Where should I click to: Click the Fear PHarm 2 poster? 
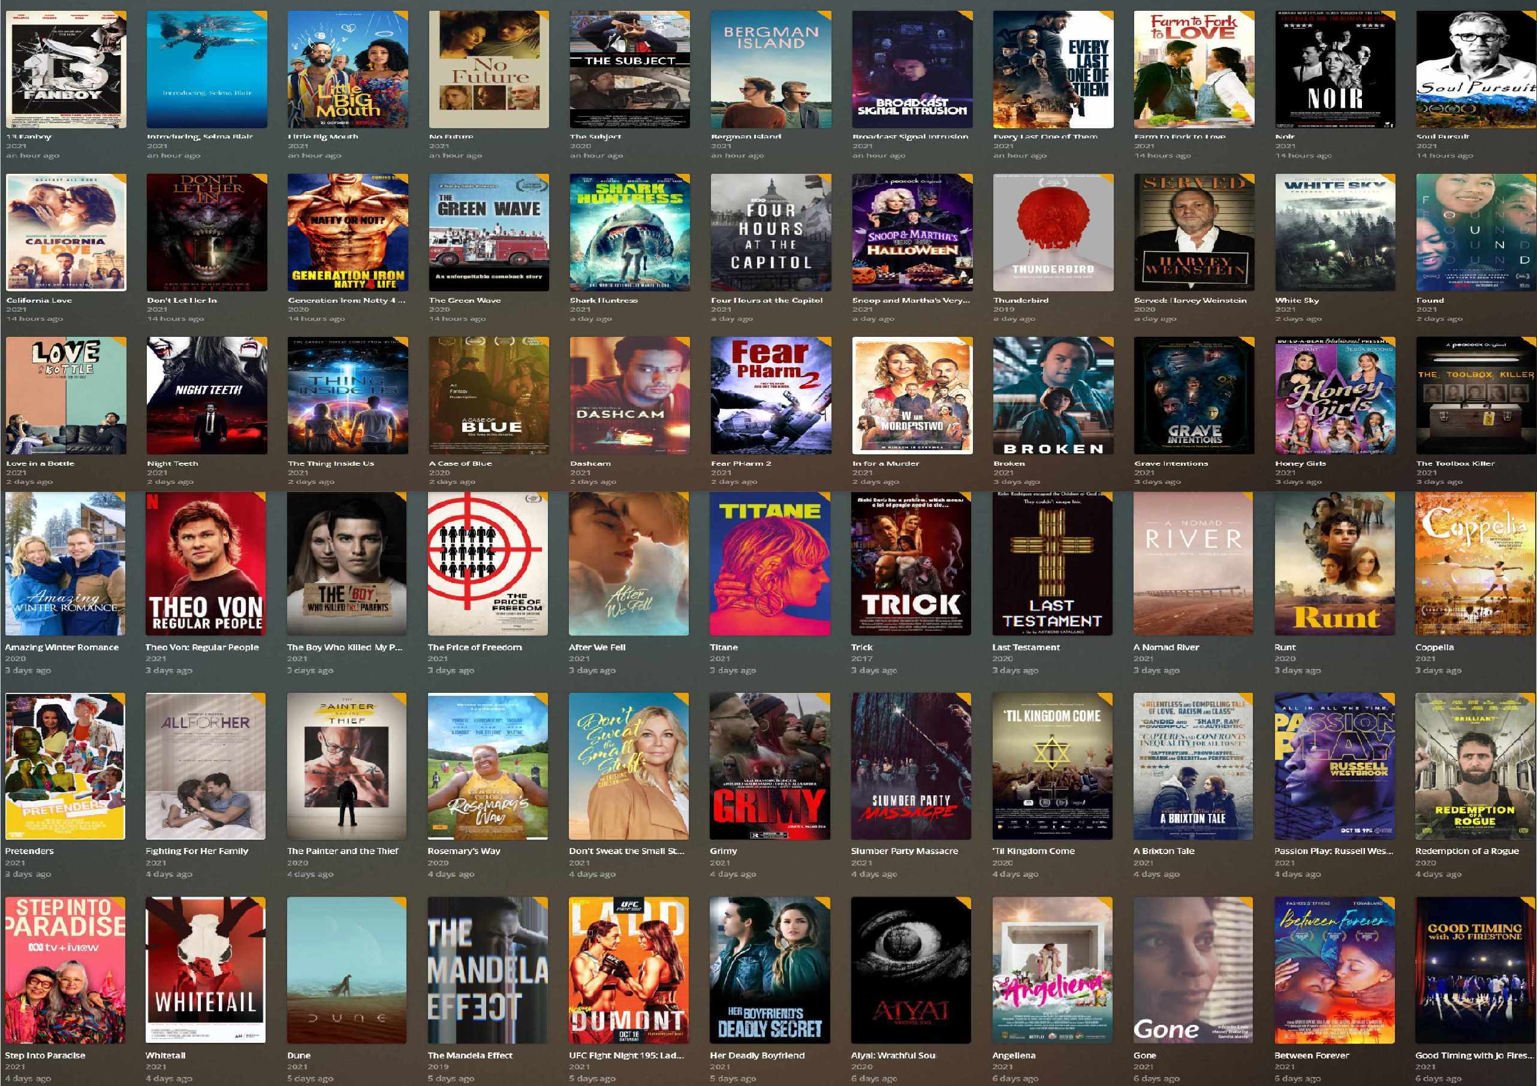coord(770,395)
